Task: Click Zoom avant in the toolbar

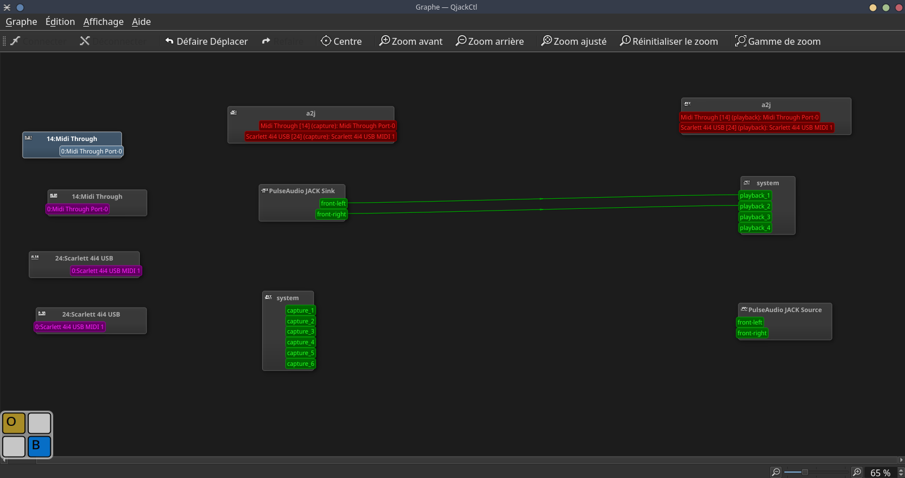Action: [411, 41]
